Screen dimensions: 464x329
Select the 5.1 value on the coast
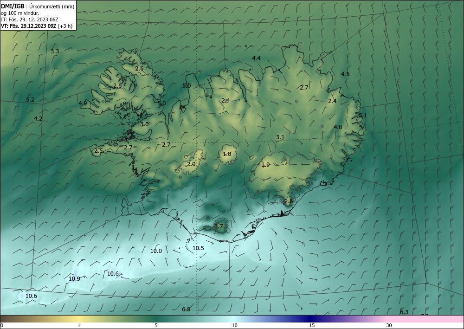[363, 116]
